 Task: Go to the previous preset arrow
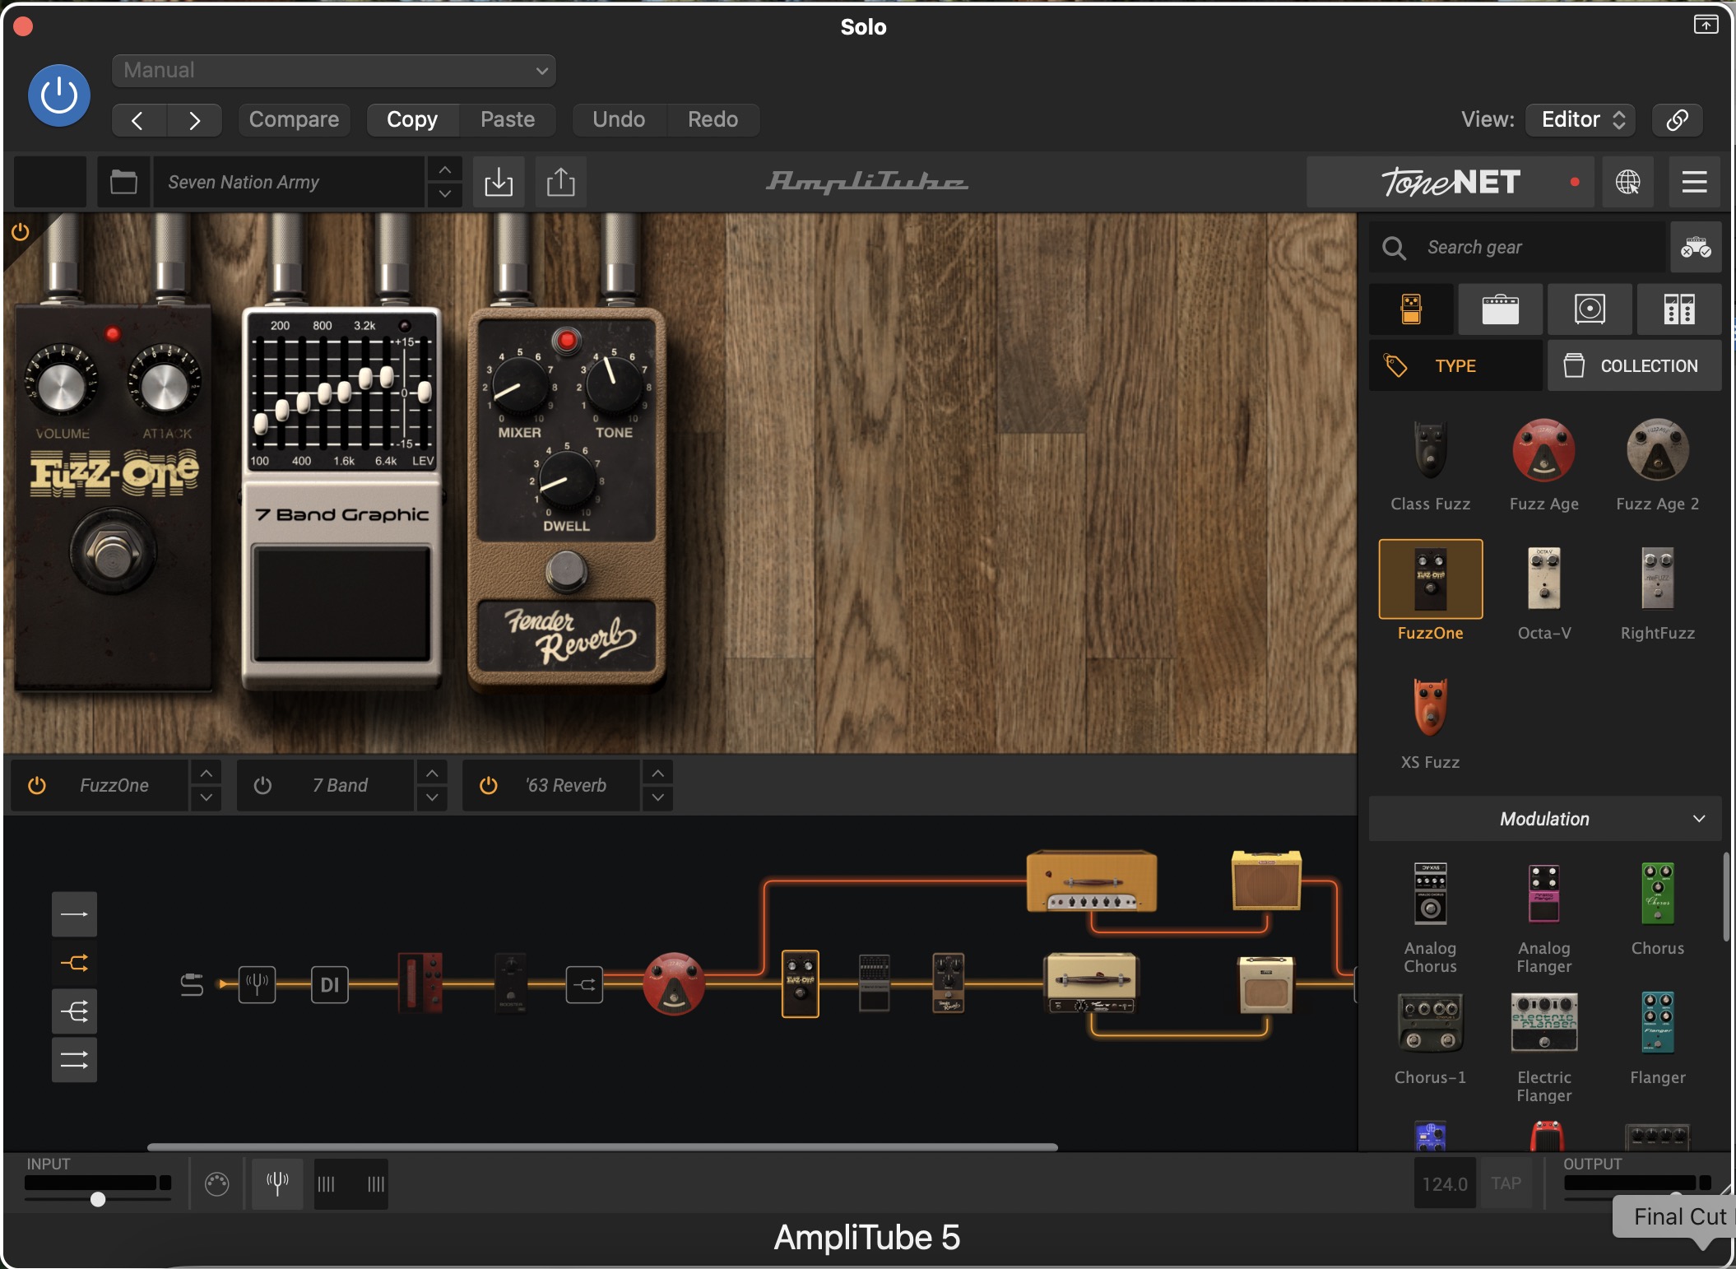click(138, 120)
